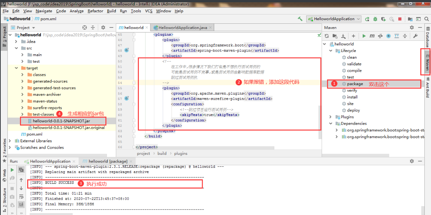Open the Favorites tool window button

(4, 150)
